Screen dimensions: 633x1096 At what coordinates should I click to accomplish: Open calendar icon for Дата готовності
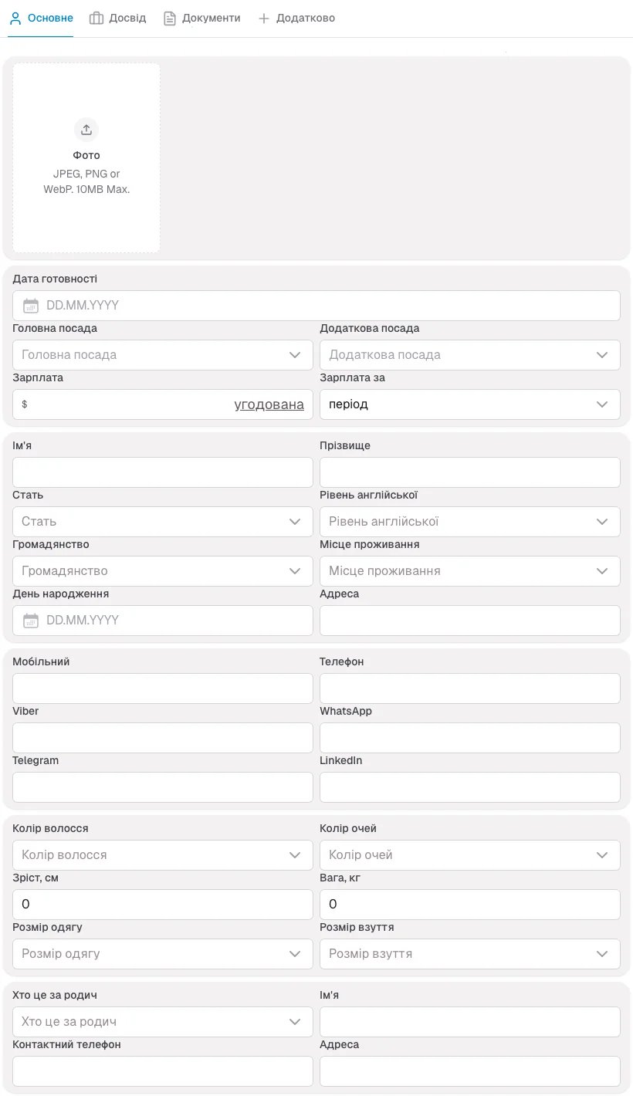(x=29, y=305)
